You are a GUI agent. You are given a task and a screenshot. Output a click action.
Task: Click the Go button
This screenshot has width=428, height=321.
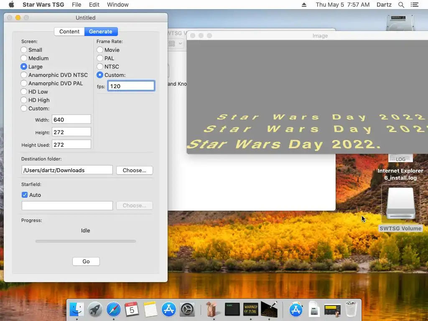86,262
